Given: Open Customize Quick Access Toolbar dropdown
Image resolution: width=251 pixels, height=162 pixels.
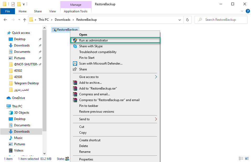Looking at the screenshot, I should click(24, 4).
